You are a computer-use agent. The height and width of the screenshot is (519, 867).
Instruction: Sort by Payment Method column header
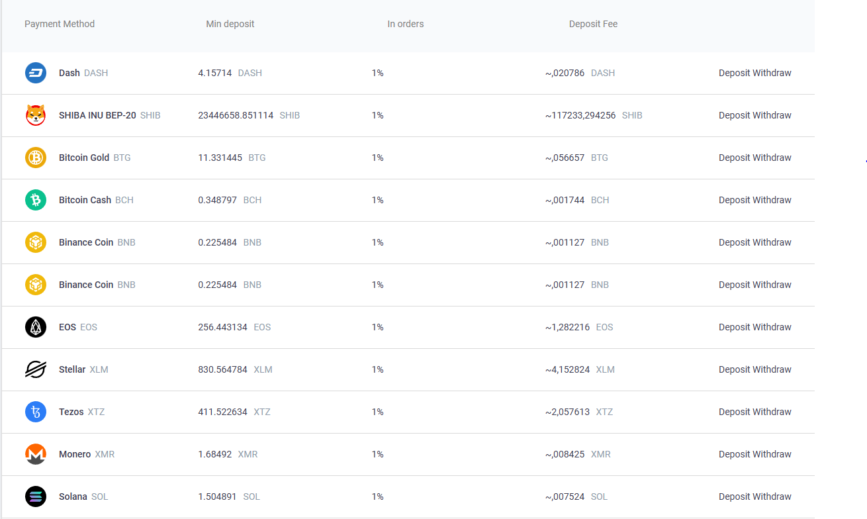pyautogui.click(x=60, y=24)
